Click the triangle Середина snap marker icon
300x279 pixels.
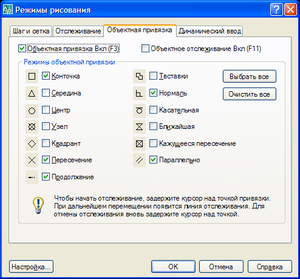[32, 94]
